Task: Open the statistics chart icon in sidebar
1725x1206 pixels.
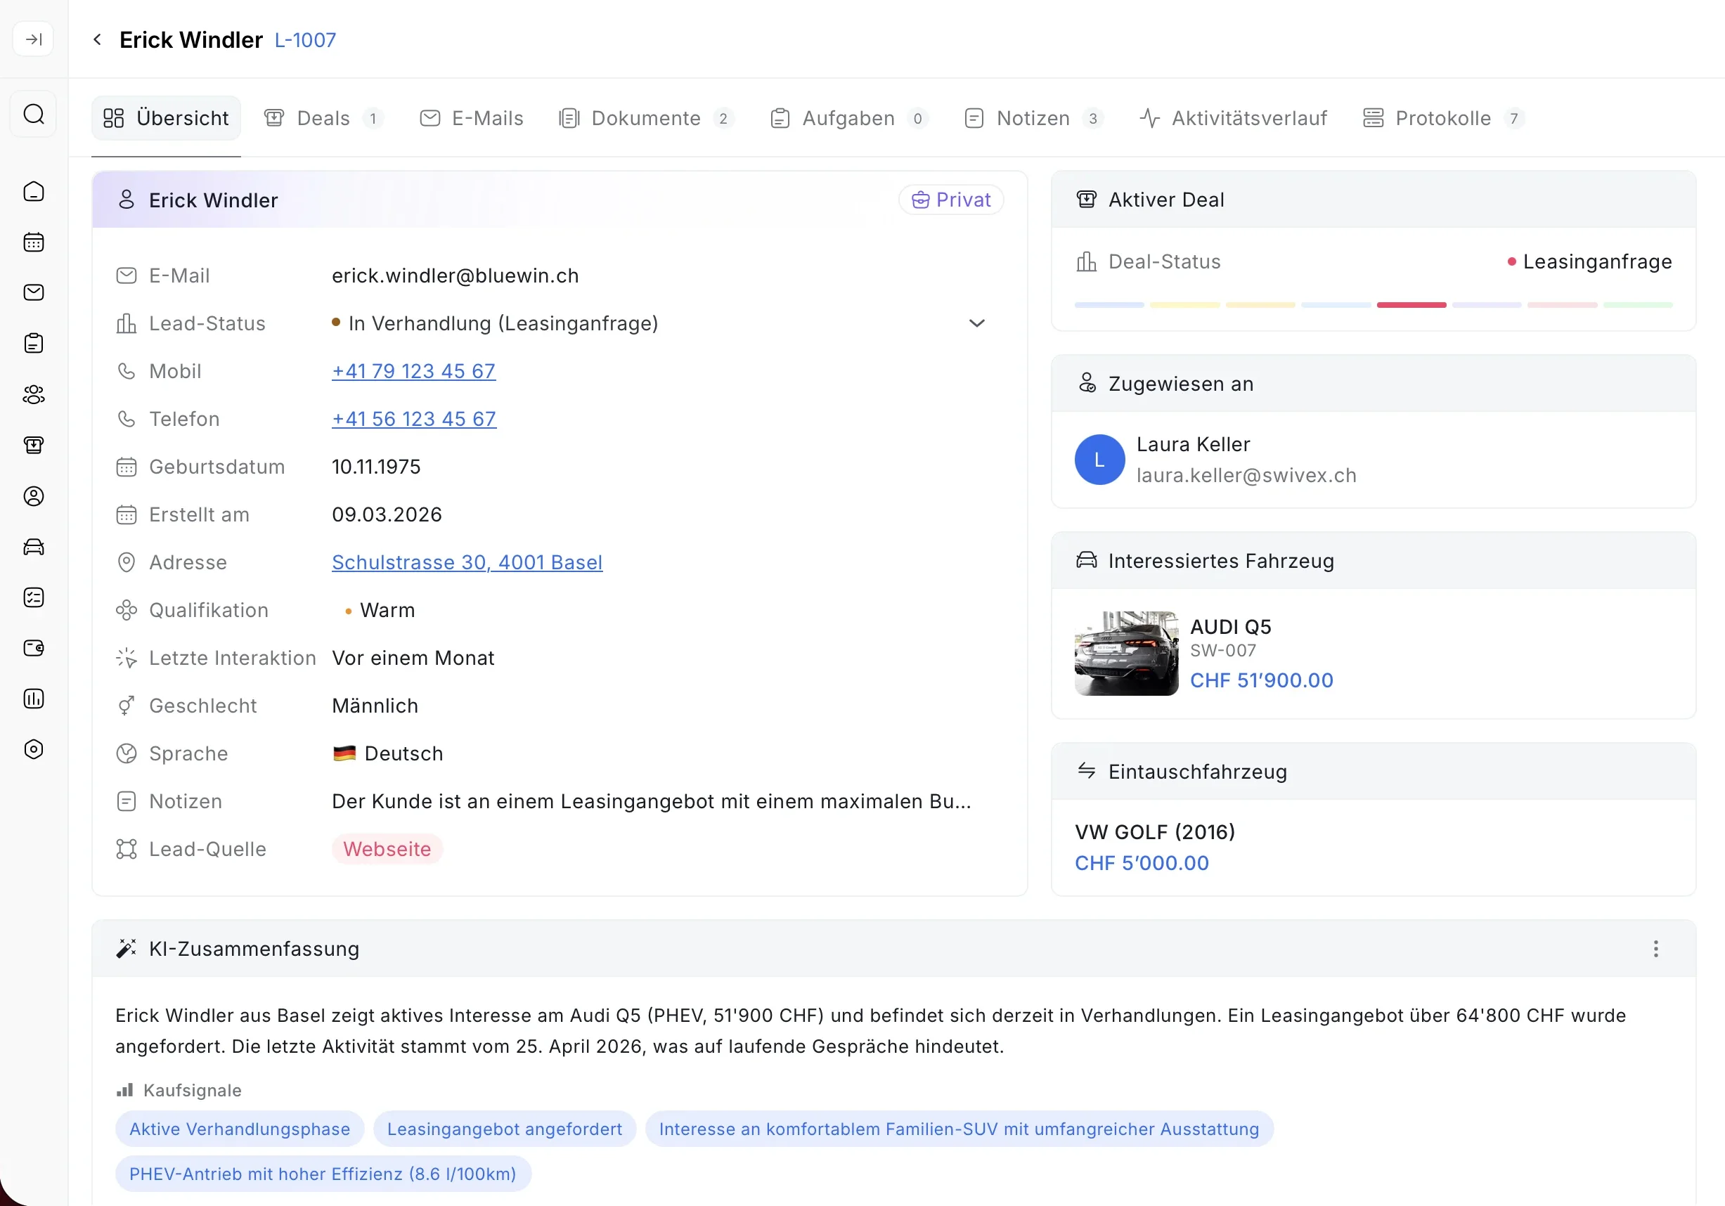Action: (34, 699)
